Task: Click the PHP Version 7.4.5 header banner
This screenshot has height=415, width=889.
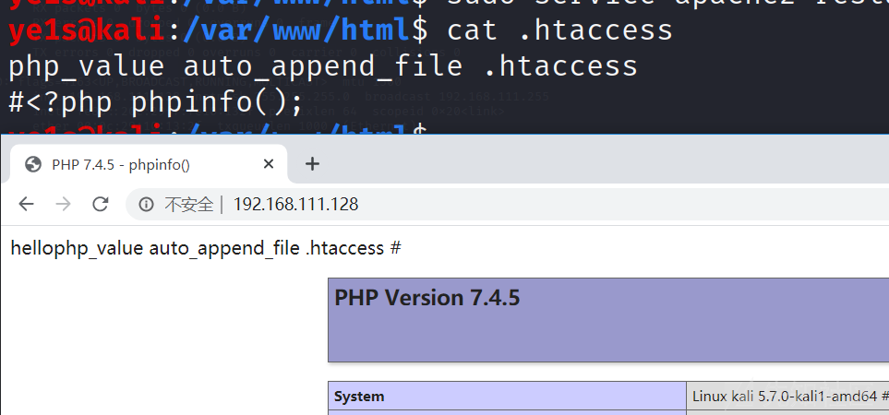Action: coord(608,320)
